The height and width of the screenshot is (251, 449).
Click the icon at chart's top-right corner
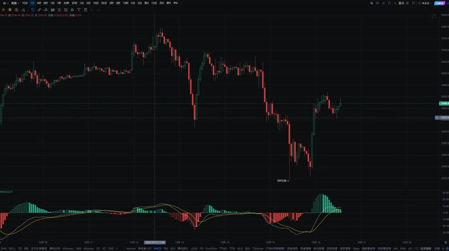coord(433,16)
